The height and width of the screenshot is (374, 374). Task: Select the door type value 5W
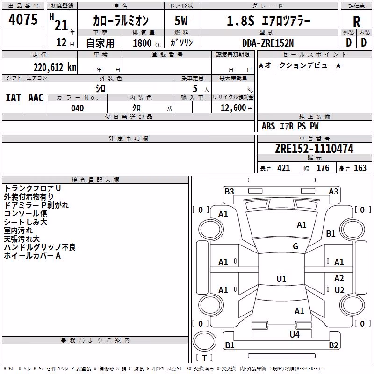click(181, 21)
